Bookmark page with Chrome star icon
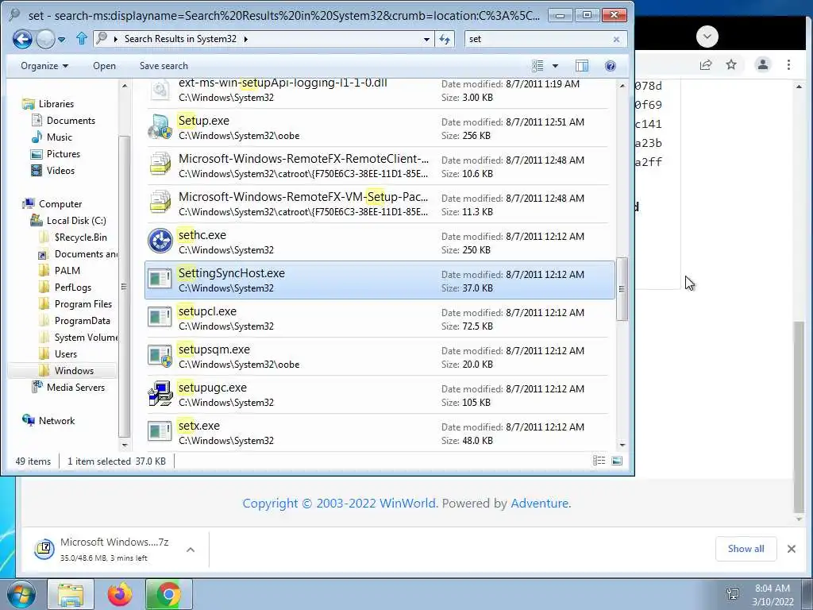 coord(731,65)
